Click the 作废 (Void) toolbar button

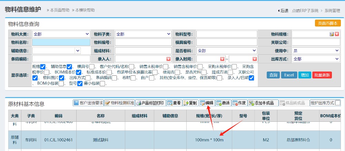(x=239, y=103)
